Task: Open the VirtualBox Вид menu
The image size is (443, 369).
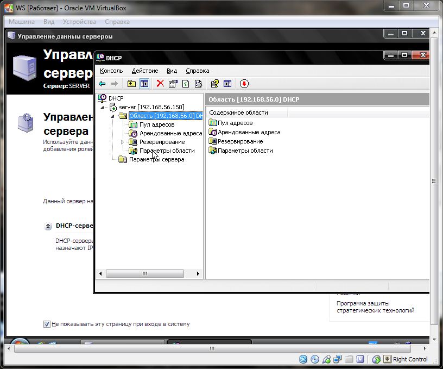Action: [49, 22]
